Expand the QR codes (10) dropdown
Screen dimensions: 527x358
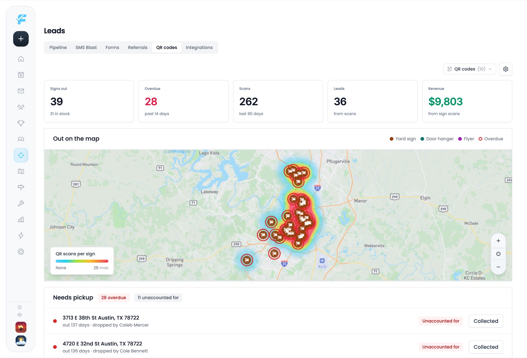[469, 69]
